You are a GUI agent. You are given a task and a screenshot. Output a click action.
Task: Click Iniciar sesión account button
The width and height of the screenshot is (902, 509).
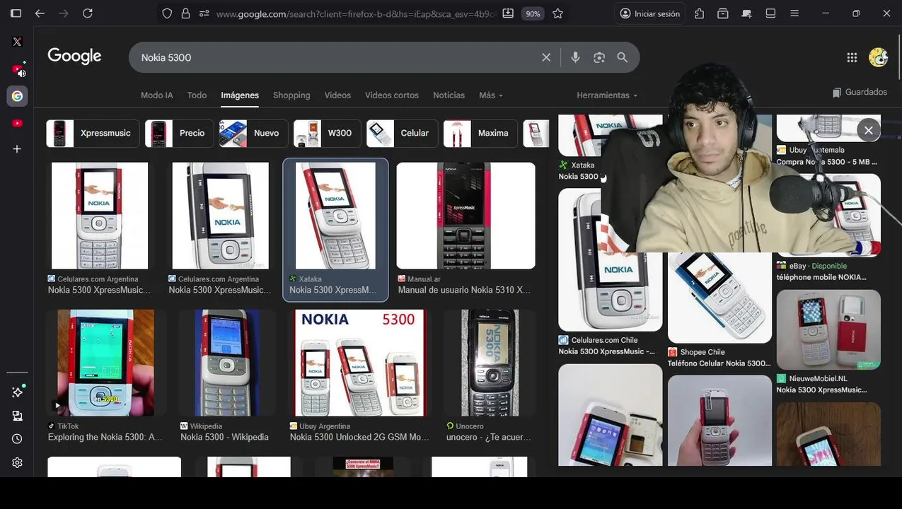point(649,13)
